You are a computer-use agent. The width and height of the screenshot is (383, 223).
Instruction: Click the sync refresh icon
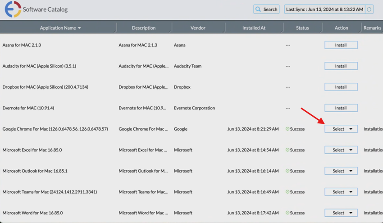point(369,9)
